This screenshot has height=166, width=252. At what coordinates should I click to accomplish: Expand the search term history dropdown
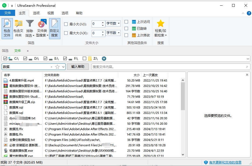(63, 67)
